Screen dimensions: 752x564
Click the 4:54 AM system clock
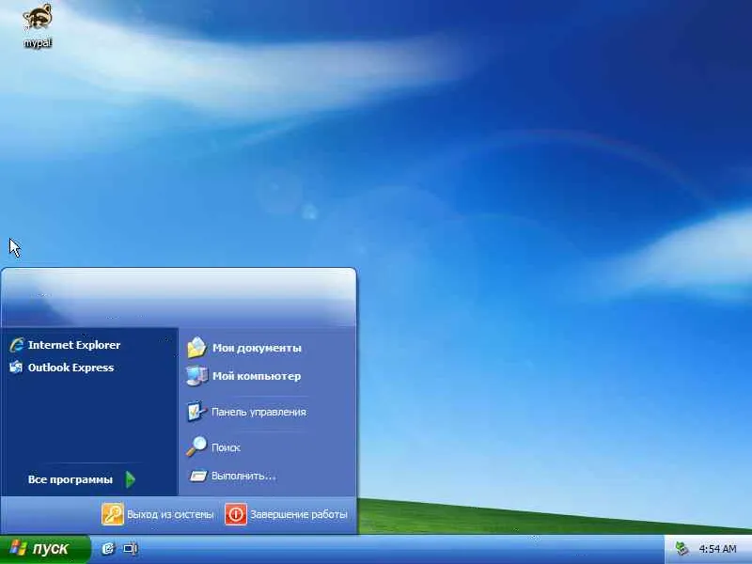(717, 549)
